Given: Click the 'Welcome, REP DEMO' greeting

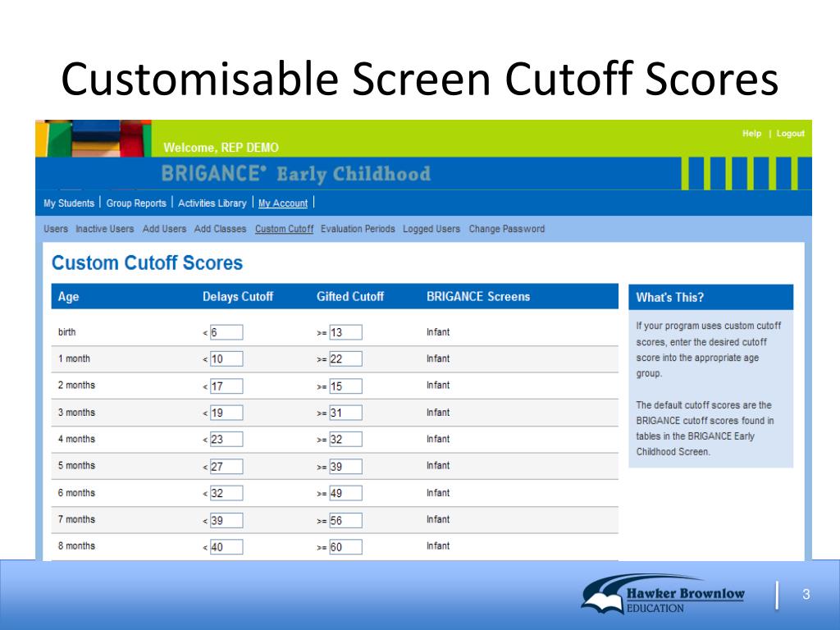Looking at the screenshot, I should (221, 148).
